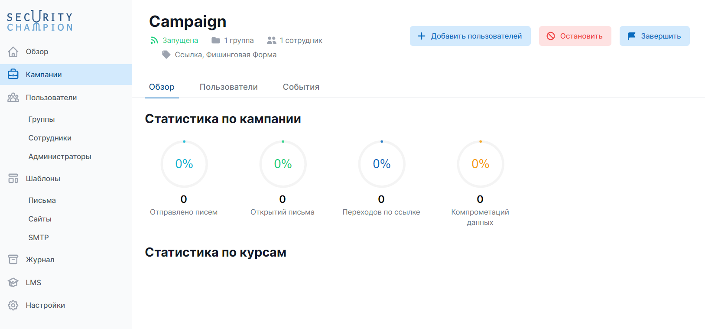Open Настройки in the sidebar
705x329 pixels.
coord(66,305)
